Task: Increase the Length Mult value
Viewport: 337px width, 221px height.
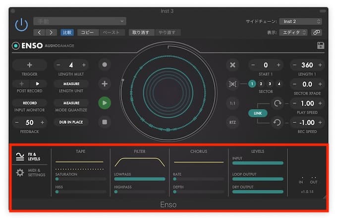Action: pos(84,65)
